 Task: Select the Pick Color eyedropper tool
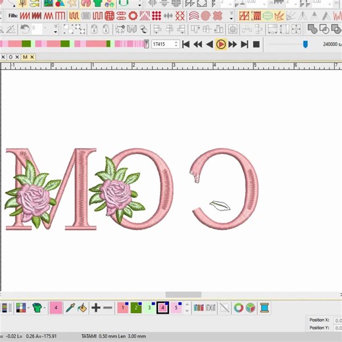[70, 308]
